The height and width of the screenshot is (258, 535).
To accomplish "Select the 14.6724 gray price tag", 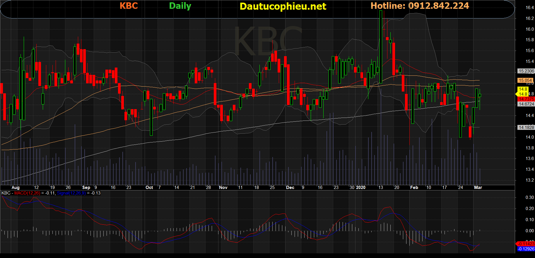I will [526, 104].
